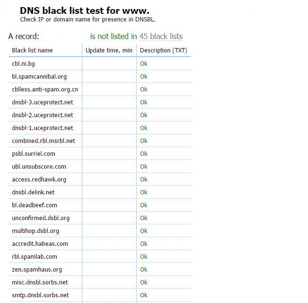
Task: Click 'is not listed in' status text
Action: [x=113, y=36]
